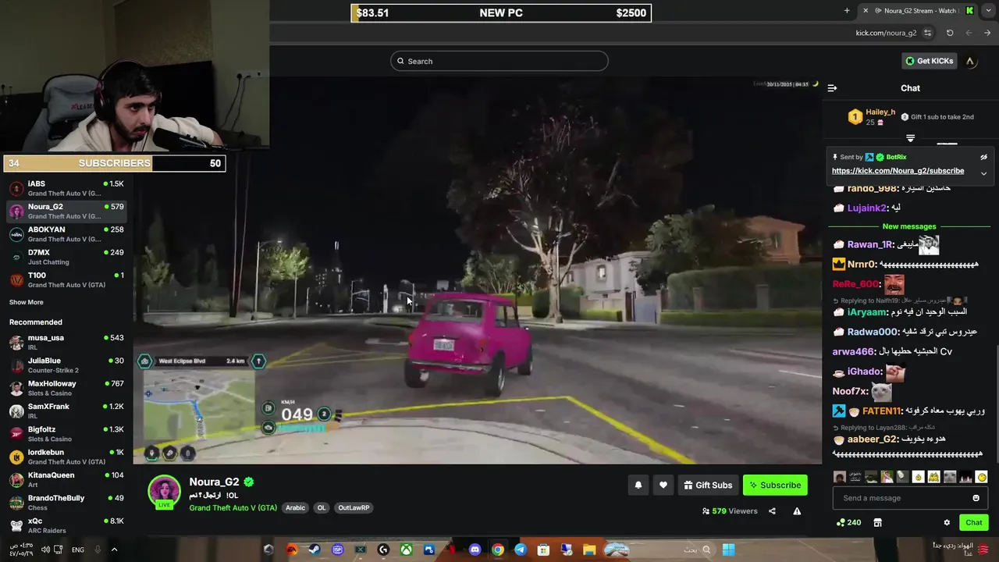Viewport: 999px width, 562px height.
Task: Share the stream via share icon
Action: point(772,511)
